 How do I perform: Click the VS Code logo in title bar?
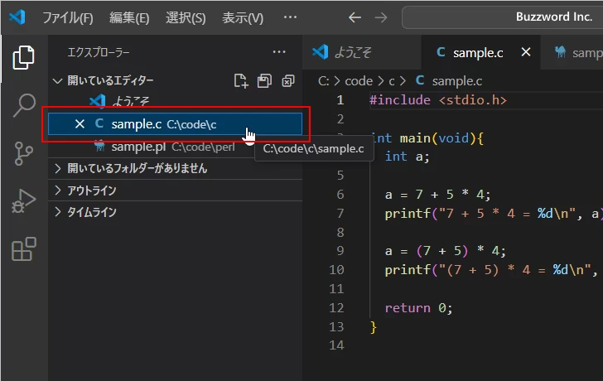[17, 17]
